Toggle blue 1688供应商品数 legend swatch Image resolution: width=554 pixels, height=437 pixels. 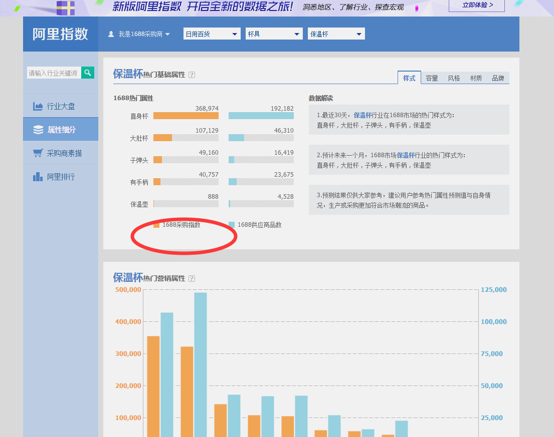click(232, 225)
